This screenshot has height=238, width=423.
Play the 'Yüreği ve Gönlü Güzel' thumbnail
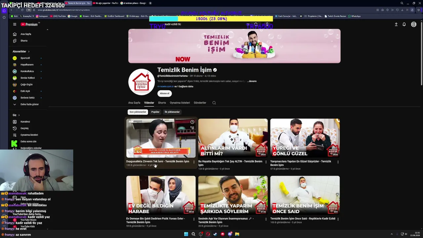305,138
